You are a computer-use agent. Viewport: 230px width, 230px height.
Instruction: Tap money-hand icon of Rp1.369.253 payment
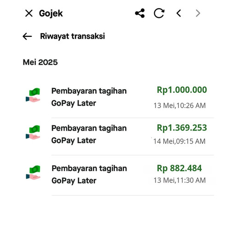coord(33,132)
